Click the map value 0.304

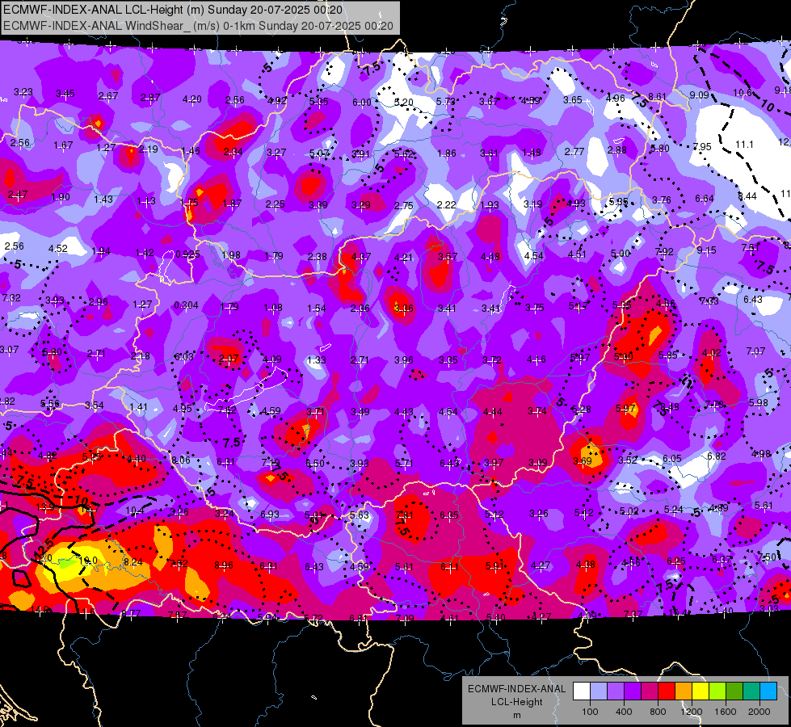click(x=186, y=305)
